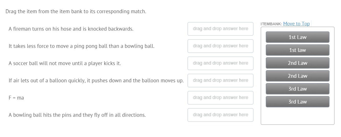Click the soccer ball statement text
The width and height of the screenshot is (341, 137).
tap(65, 63)
